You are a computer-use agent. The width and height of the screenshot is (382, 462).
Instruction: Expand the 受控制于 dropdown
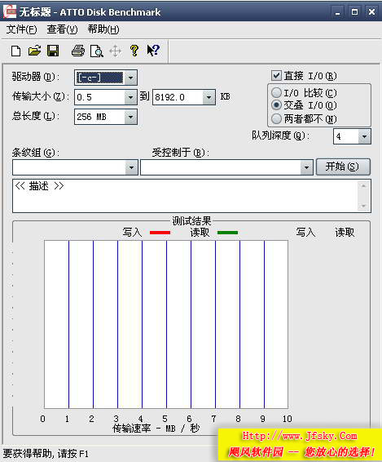[x=306, y=167]
